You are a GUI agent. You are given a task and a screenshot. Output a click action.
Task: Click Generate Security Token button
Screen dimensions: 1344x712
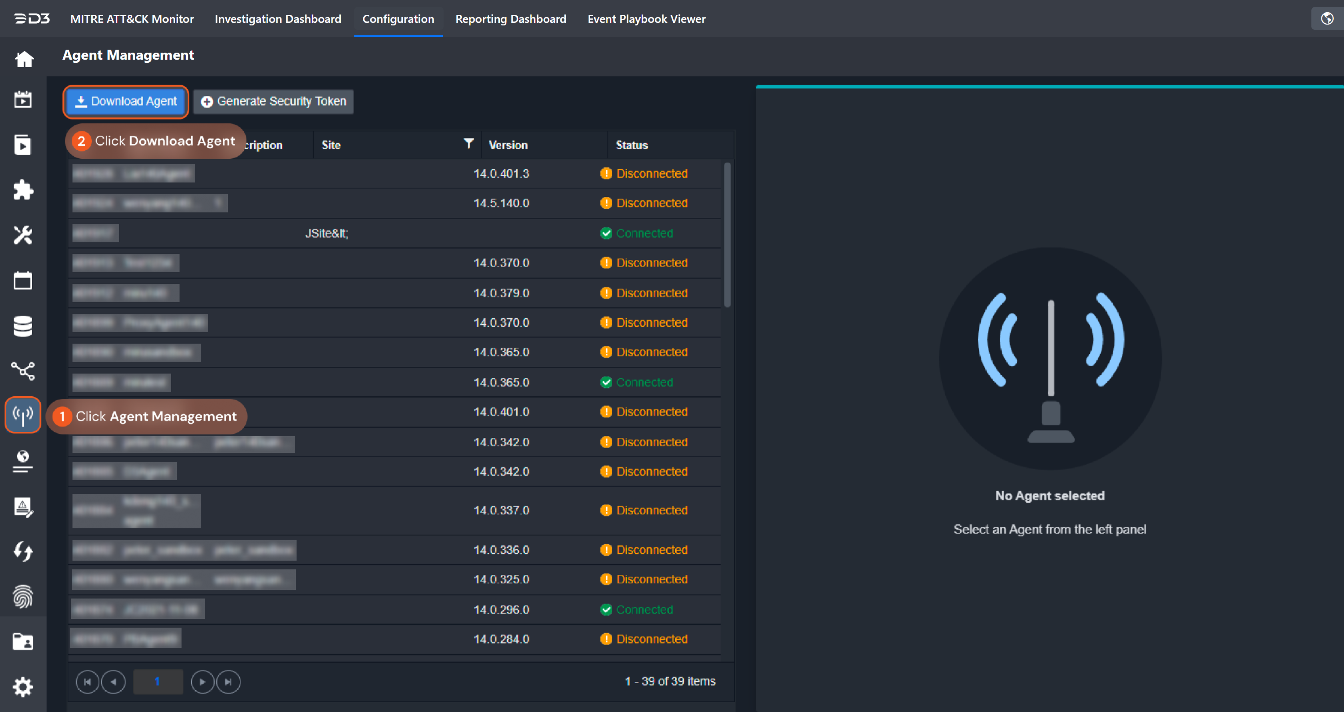tap(273, 101)
